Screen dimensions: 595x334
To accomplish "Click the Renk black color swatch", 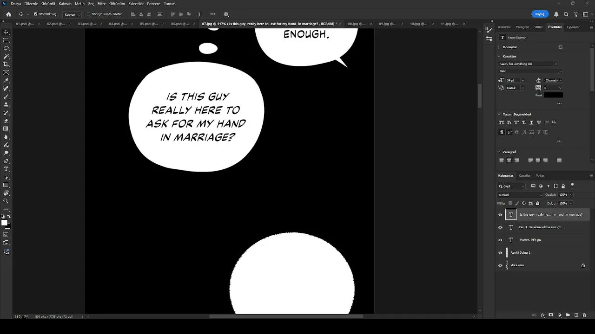I will [x=553, y=95].
